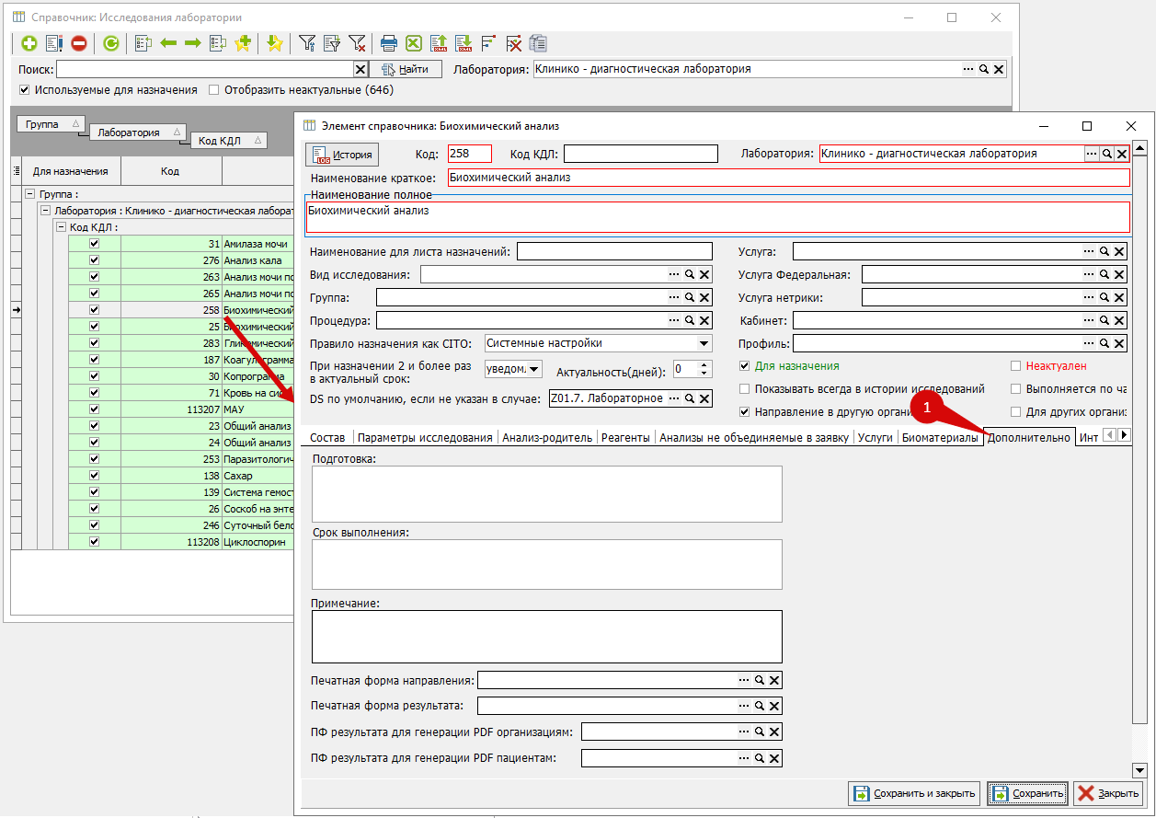Click the 'Сохранить и закрыть' button
The height and width of the screenshot is (818, 1156).
click(913, 793)
